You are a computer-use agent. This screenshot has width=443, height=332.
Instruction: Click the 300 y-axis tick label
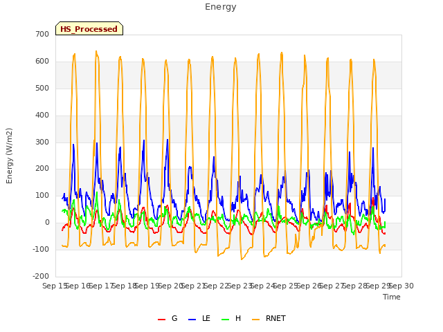pyautogui.click(x=42, y=142)
